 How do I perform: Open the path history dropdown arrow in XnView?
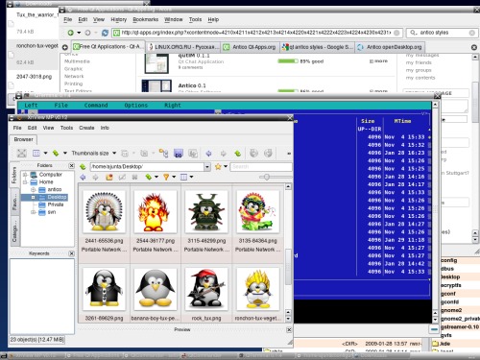207,167
